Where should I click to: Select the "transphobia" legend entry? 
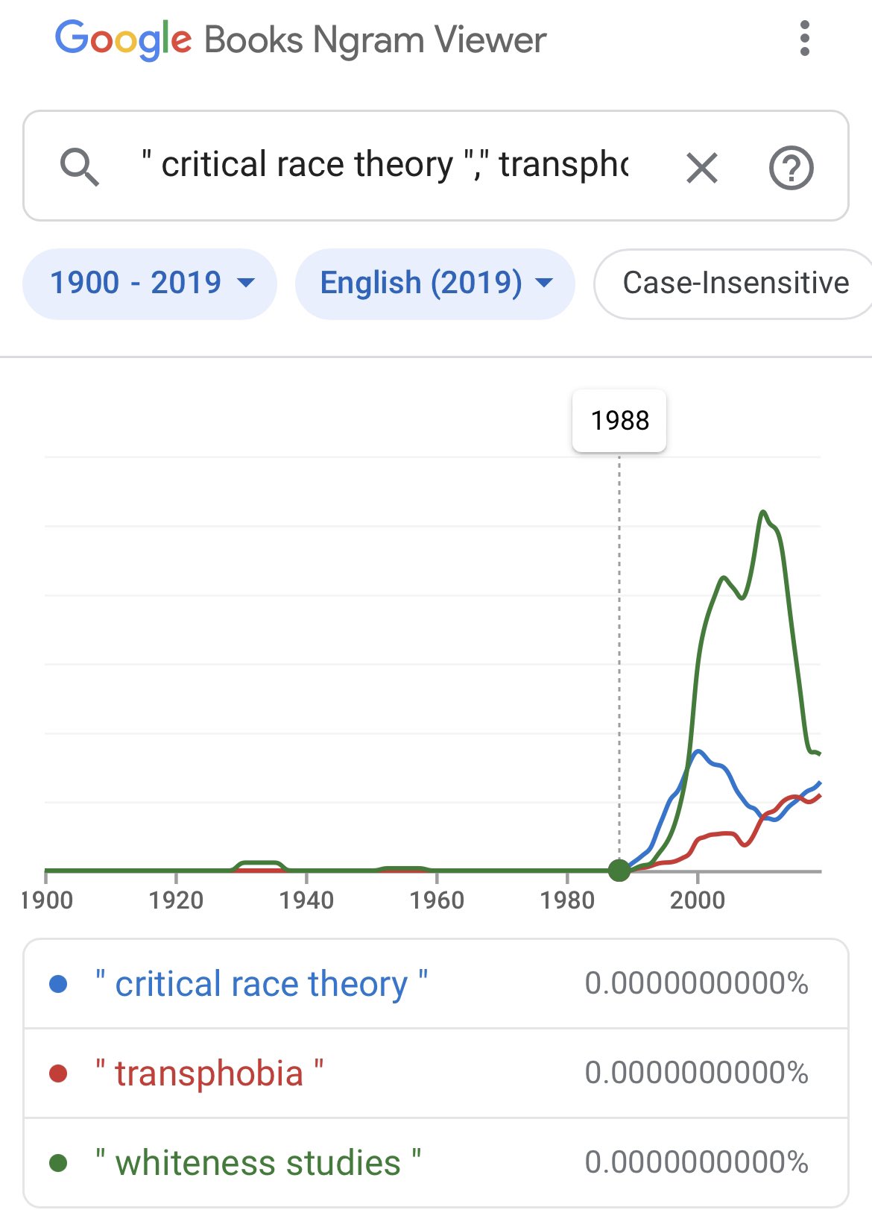coord(209,1073)
